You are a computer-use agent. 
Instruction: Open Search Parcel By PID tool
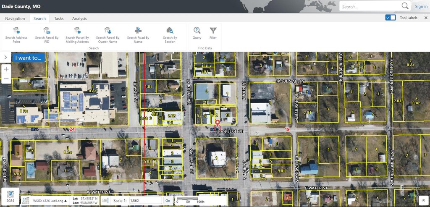(x=47, y=34)
